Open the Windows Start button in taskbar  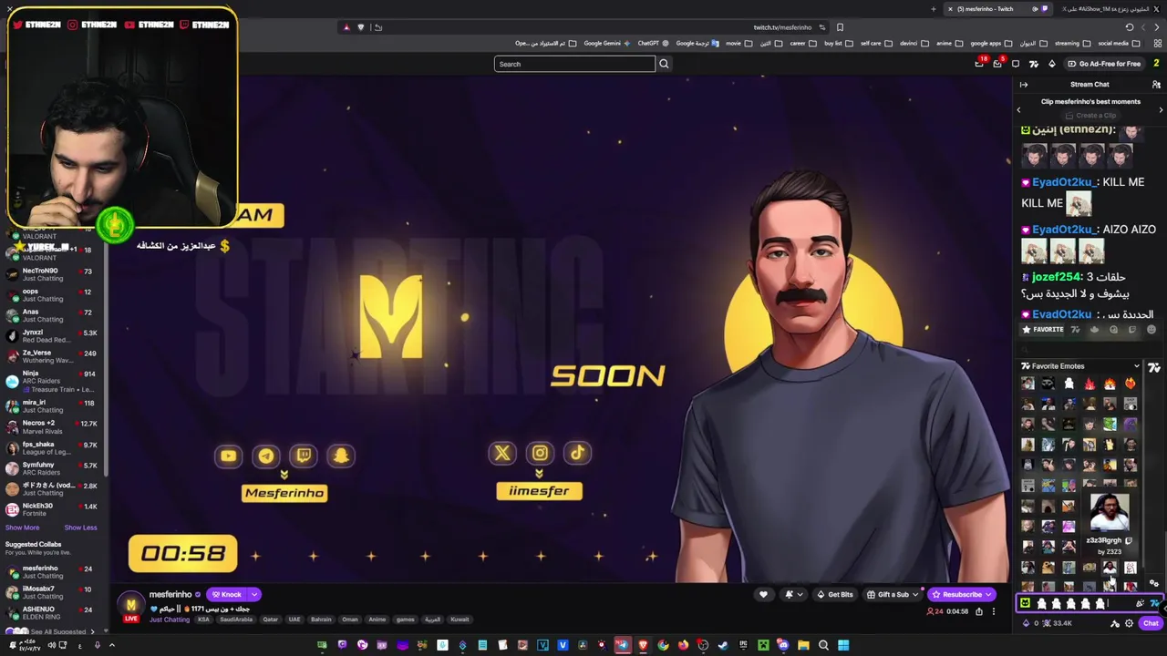coord(843,645)
